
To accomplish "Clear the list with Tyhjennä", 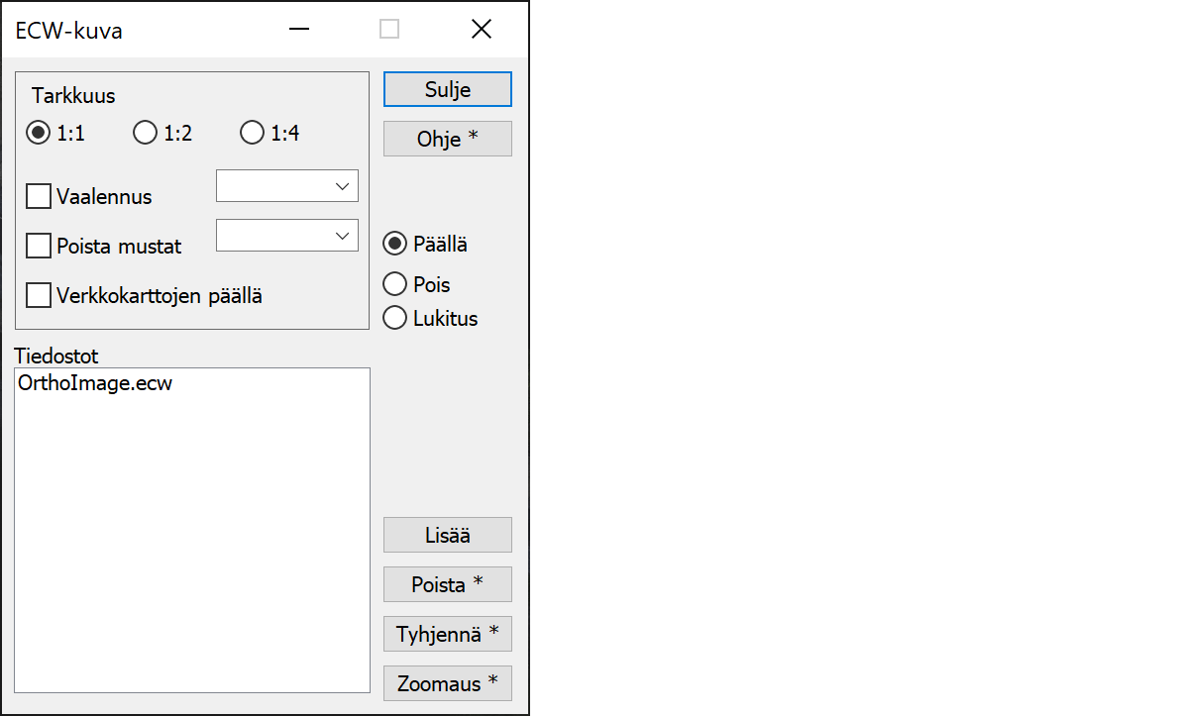I will click(447, 634).
